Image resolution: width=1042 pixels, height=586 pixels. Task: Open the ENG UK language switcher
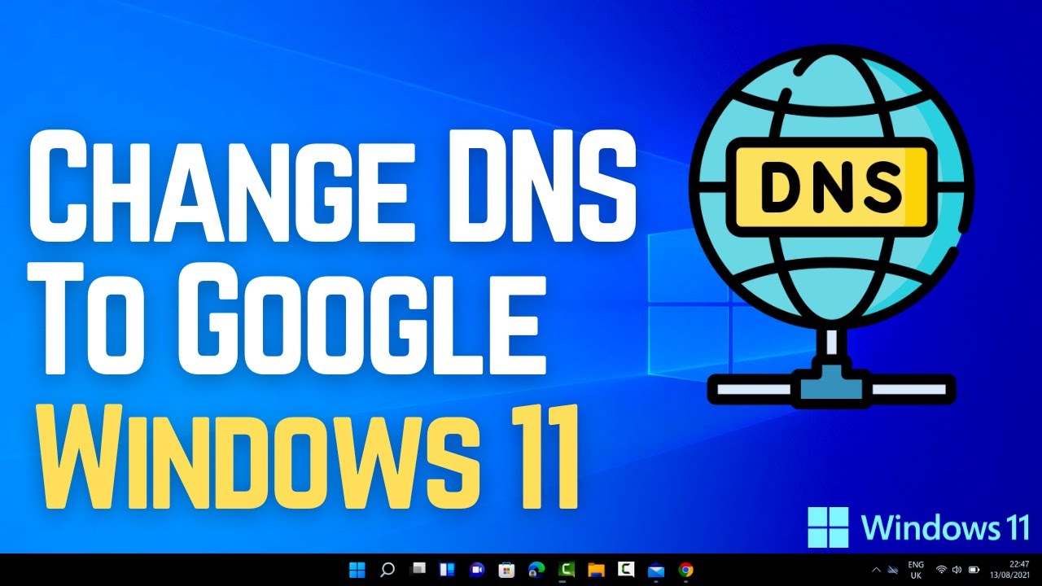coord(916,570)
